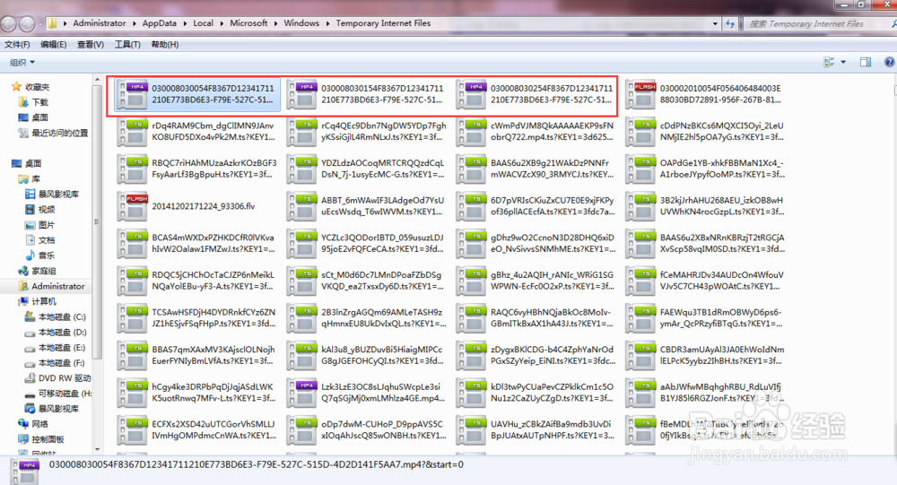This screenshot has height=485, width=897.
Task: Open the 文件(F) menu
Action: pyautogui.click(x=17, y=44)
